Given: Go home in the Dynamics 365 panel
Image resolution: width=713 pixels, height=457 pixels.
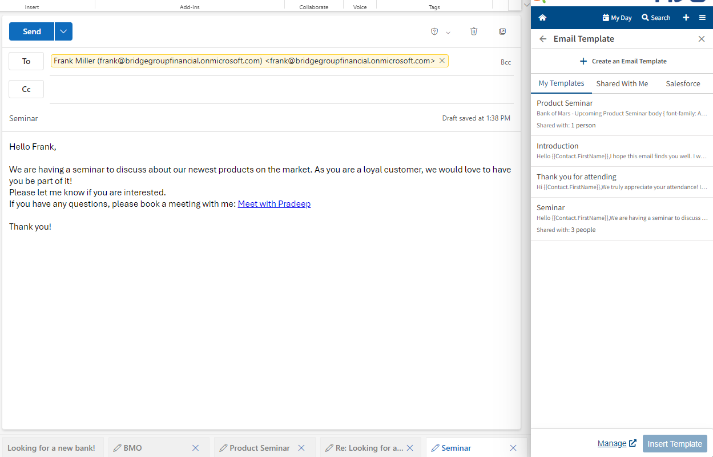Looking at the screenshot, I should [x=542, y=17].
